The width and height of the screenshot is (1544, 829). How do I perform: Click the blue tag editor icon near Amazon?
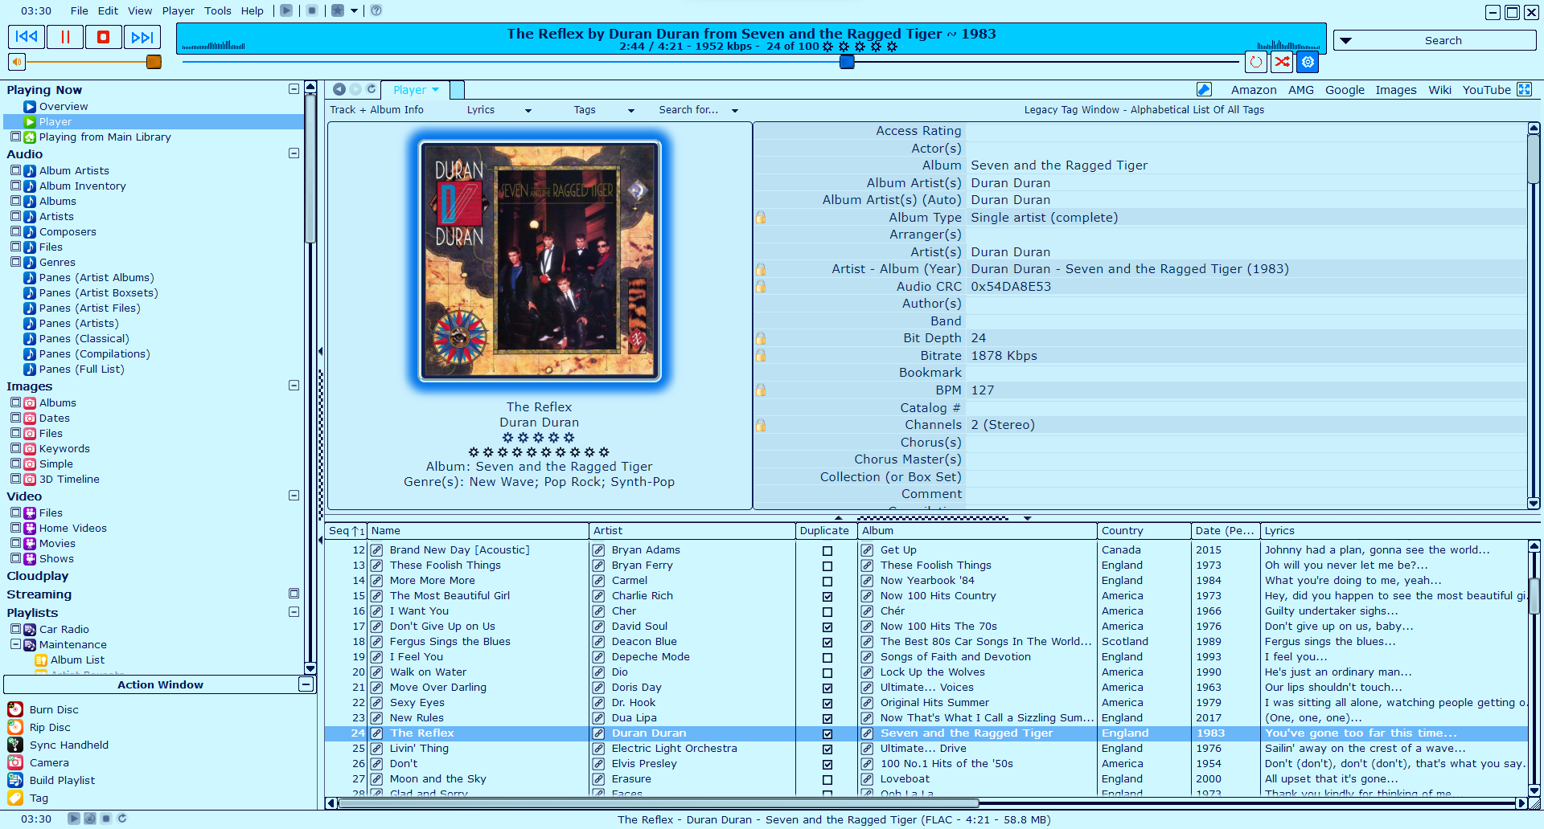point(1204,89)
